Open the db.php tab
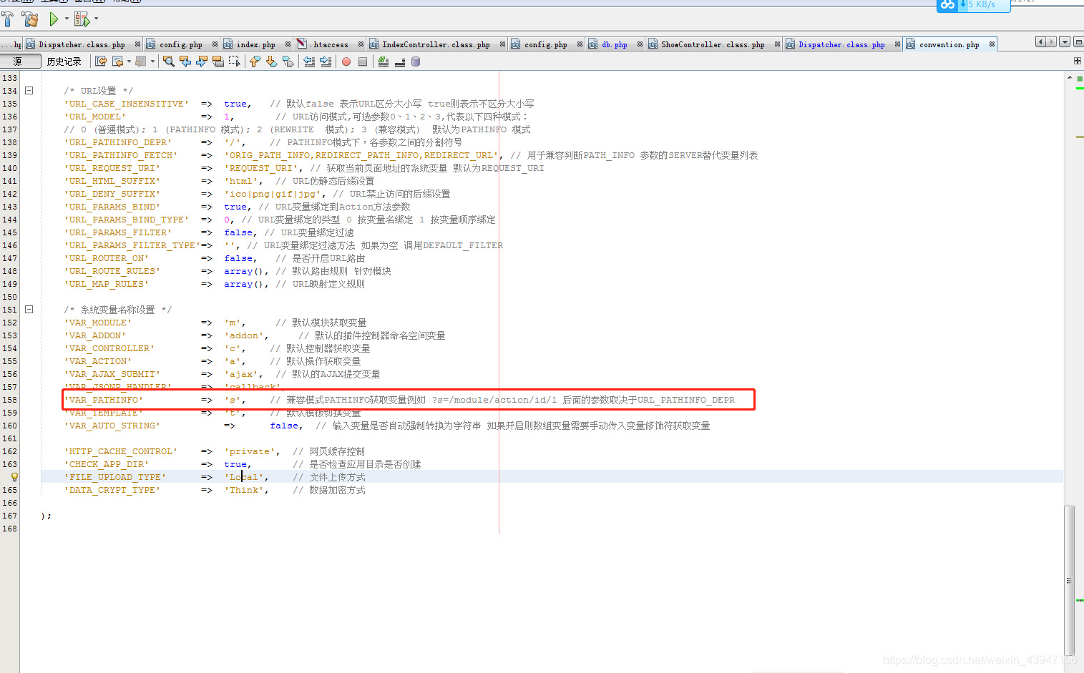Screen dimensions: 1084x673 pos(615,44)
